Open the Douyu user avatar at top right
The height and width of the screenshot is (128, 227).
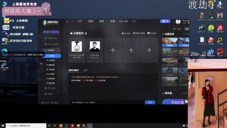178,22
